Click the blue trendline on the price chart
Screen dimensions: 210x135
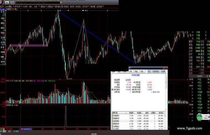pyautogui.click(x=96, y=37)
